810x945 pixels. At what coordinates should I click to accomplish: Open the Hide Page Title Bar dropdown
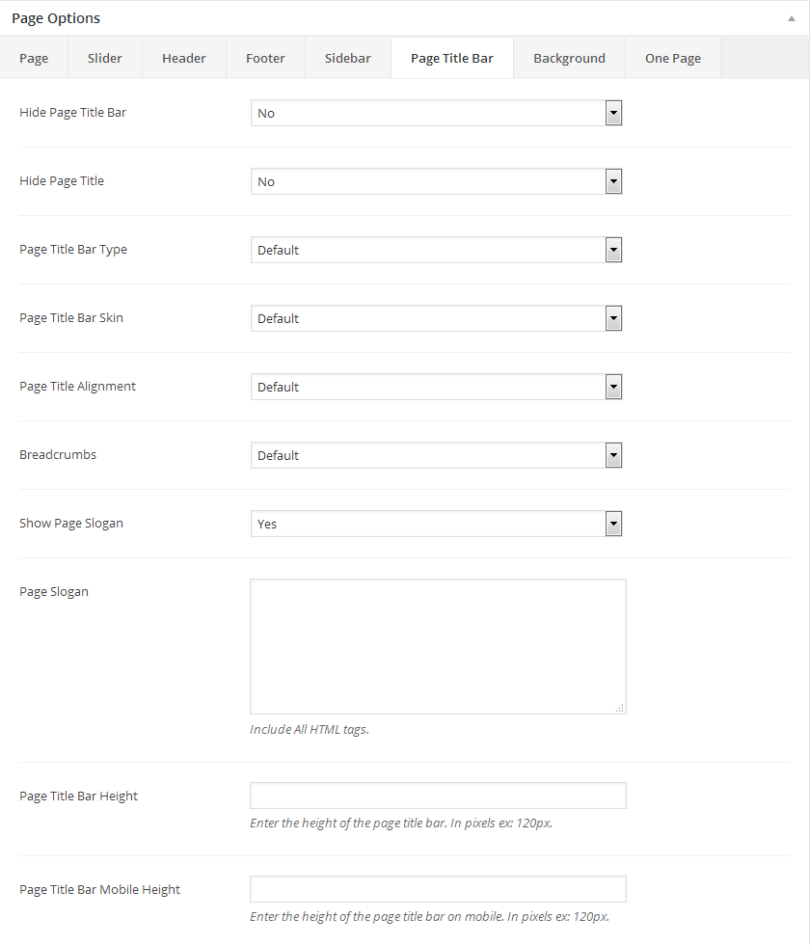pos(436,113)
